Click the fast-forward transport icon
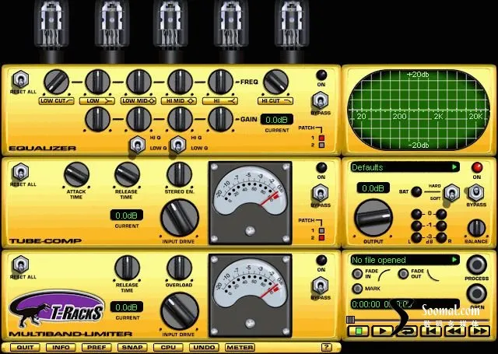This screenshot has width=498, height=354. click(x=479, y=331)
